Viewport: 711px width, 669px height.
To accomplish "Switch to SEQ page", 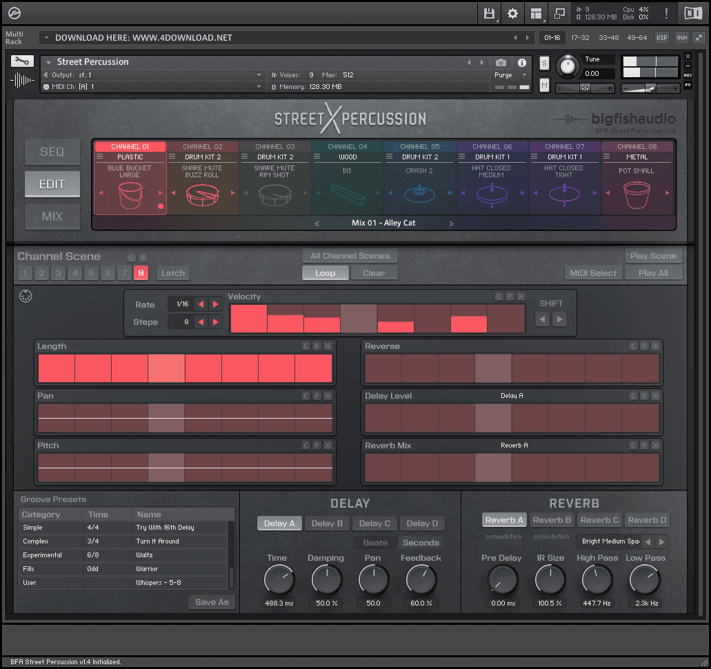I will click(52, 152).
